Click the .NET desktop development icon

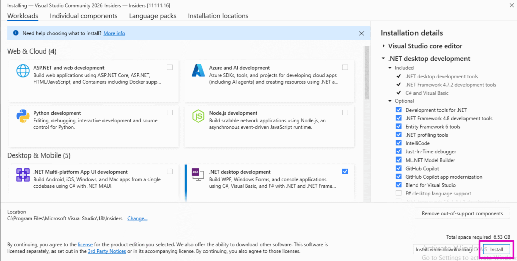pos(197,174)
